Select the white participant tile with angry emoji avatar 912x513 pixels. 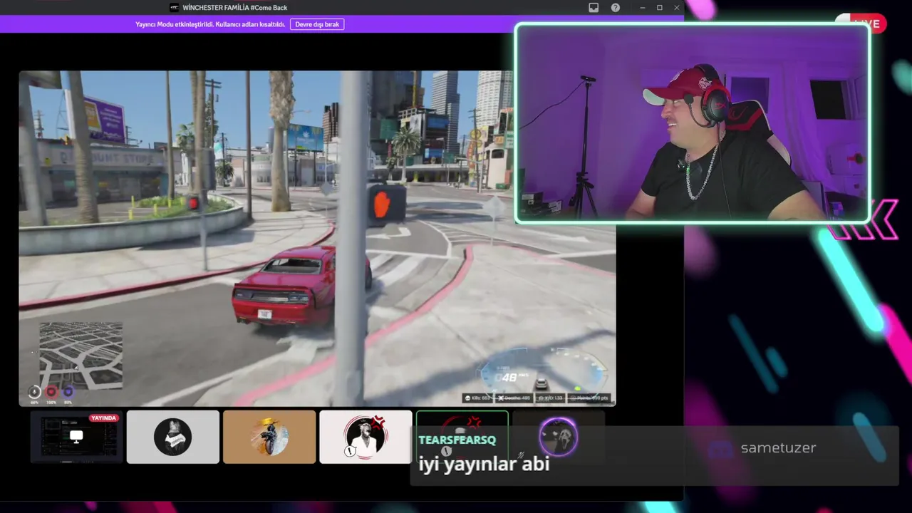coord(366,437)
